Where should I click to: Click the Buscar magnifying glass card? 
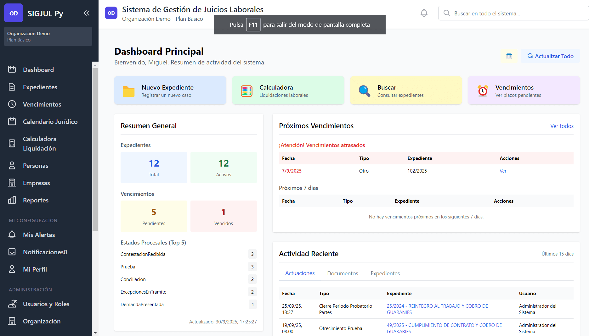click(406, 91)
